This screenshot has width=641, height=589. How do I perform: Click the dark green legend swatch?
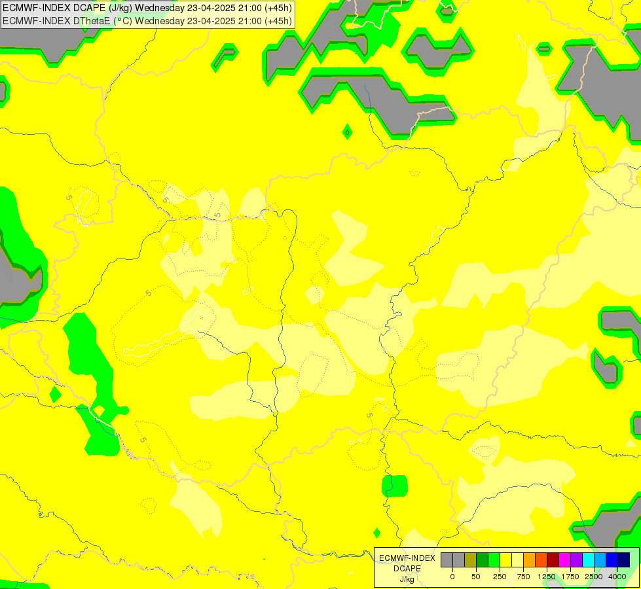pyautogui.click(x=483, y=560)
